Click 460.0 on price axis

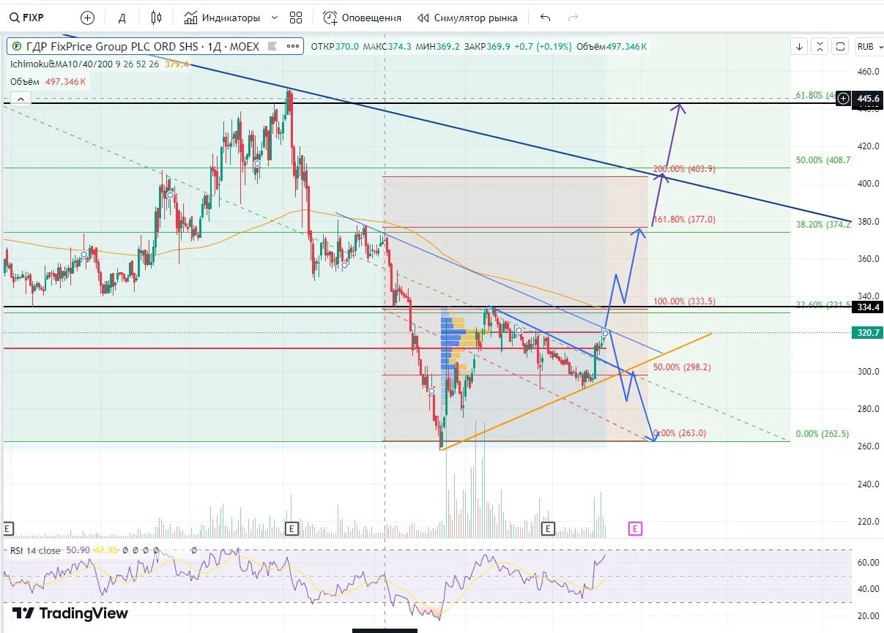[867, 71]
